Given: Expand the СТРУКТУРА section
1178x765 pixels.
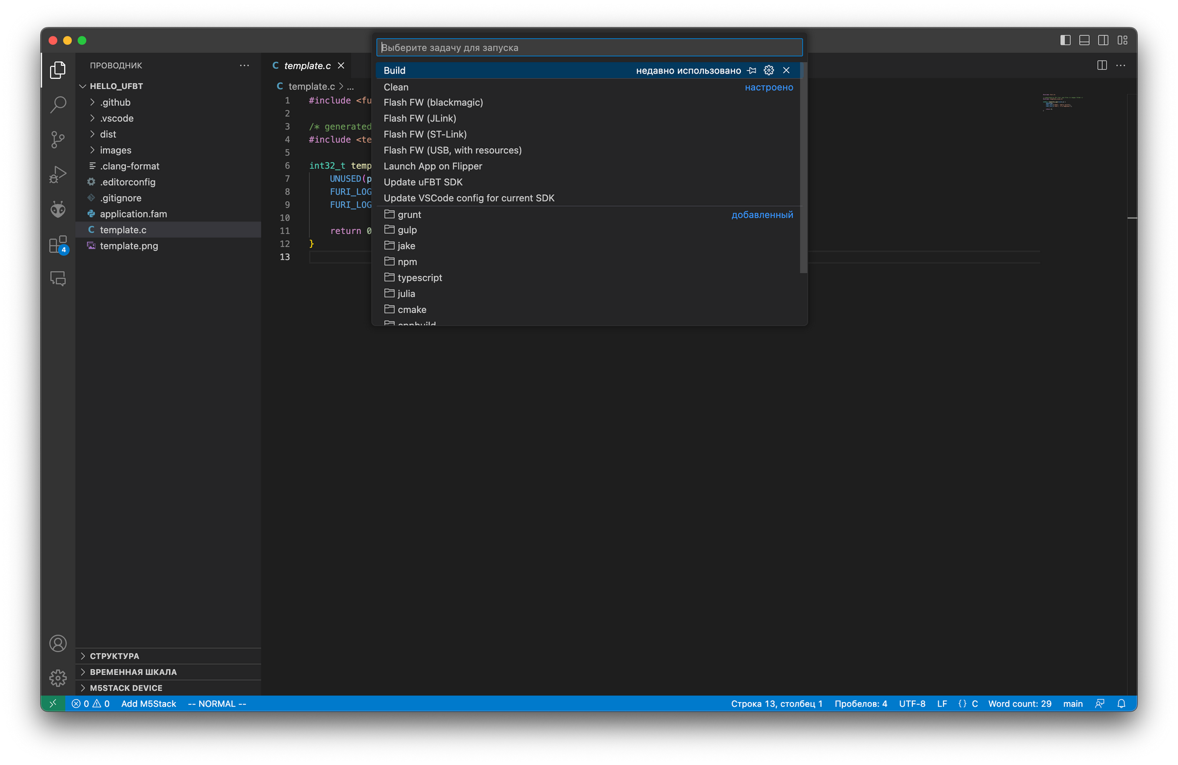Looking at the screenshot, I should [168, 656].
